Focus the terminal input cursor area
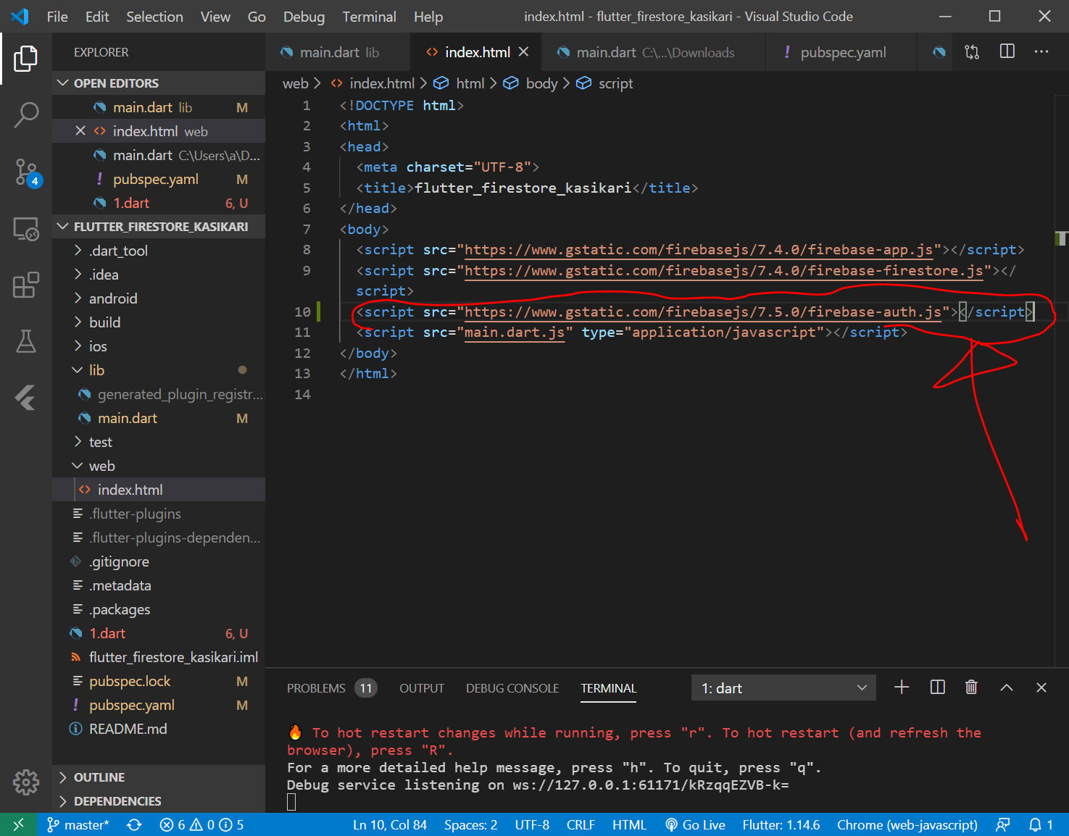 click(x=291, y=802)
